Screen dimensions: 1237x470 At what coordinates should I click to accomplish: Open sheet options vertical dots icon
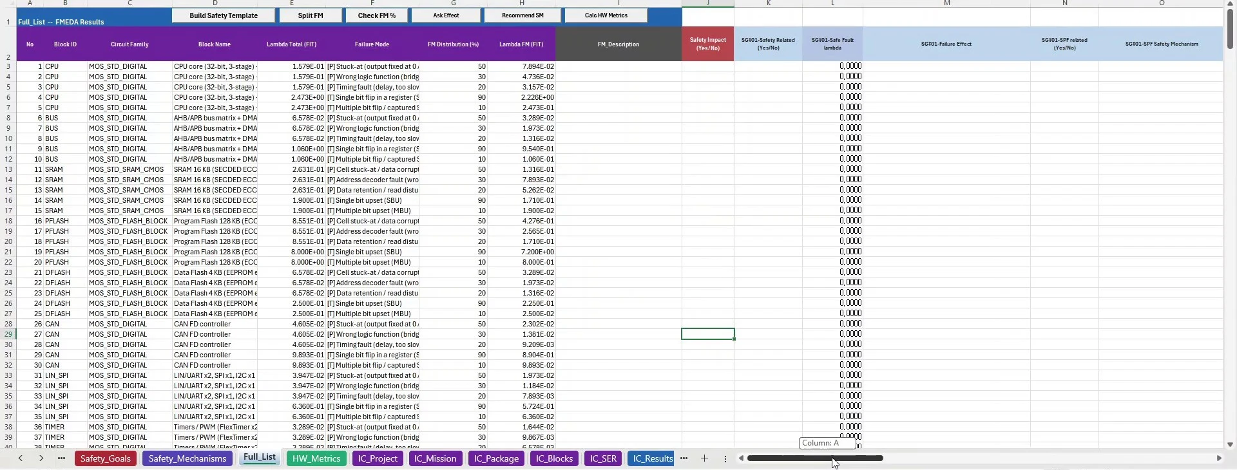pyautogui.click(x=725, y=458)
